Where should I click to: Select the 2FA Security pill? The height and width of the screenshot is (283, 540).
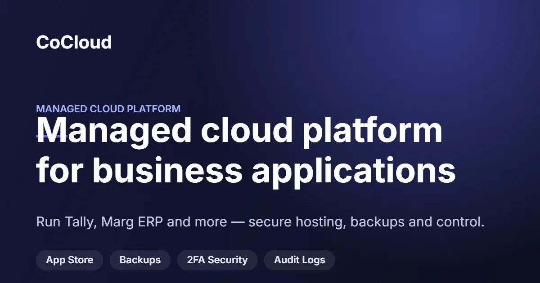(217, 260)
